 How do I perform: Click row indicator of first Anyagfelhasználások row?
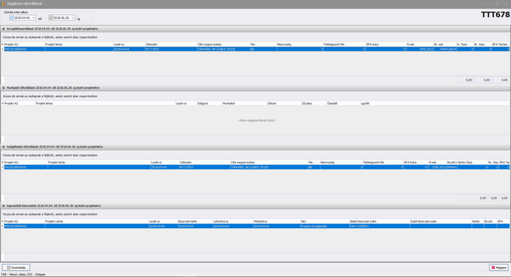2,49
